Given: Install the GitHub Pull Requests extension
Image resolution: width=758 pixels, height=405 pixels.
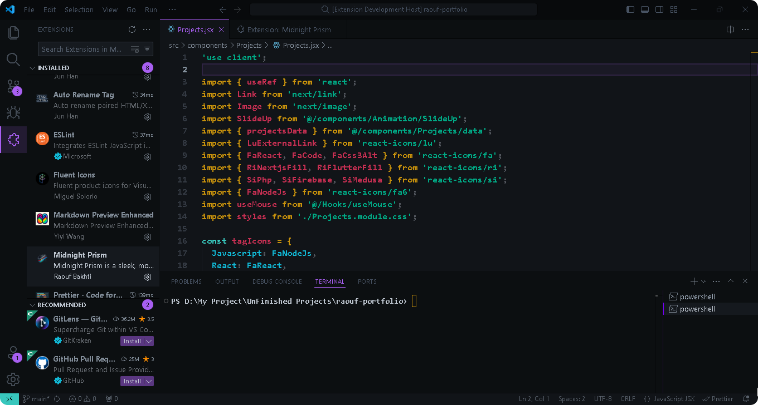Looking at the screenshot, I should point(132,381).
